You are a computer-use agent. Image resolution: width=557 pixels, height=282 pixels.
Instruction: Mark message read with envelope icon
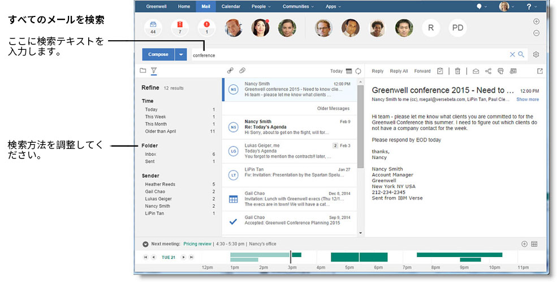476,71
